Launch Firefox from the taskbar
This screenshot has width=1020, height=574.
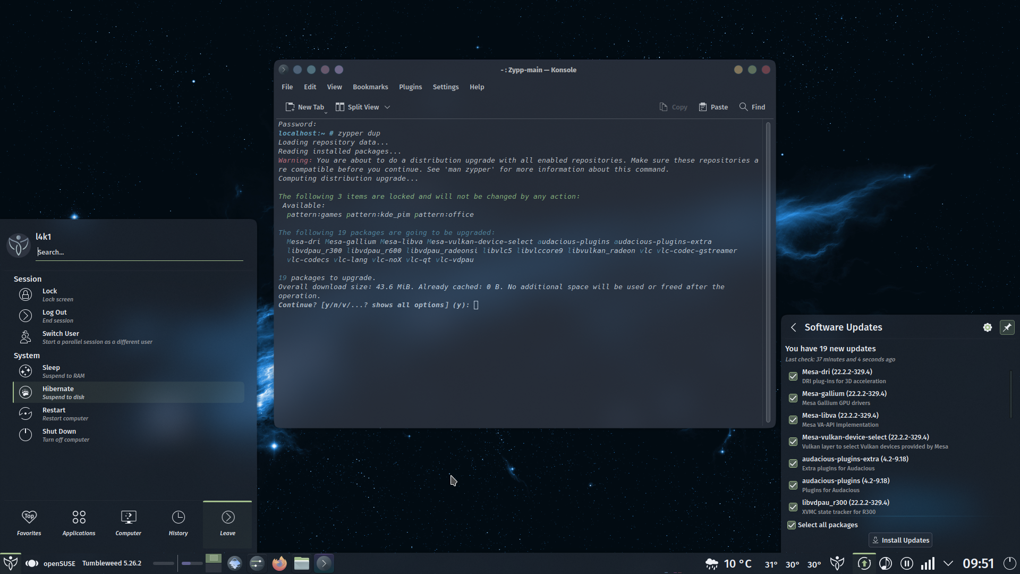[x=279, y=563]
